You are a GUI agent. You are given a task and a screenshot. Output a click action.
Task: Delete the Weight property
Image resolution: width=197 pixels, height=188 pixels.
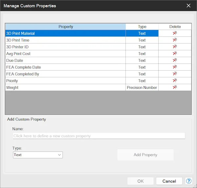point(175,87)
